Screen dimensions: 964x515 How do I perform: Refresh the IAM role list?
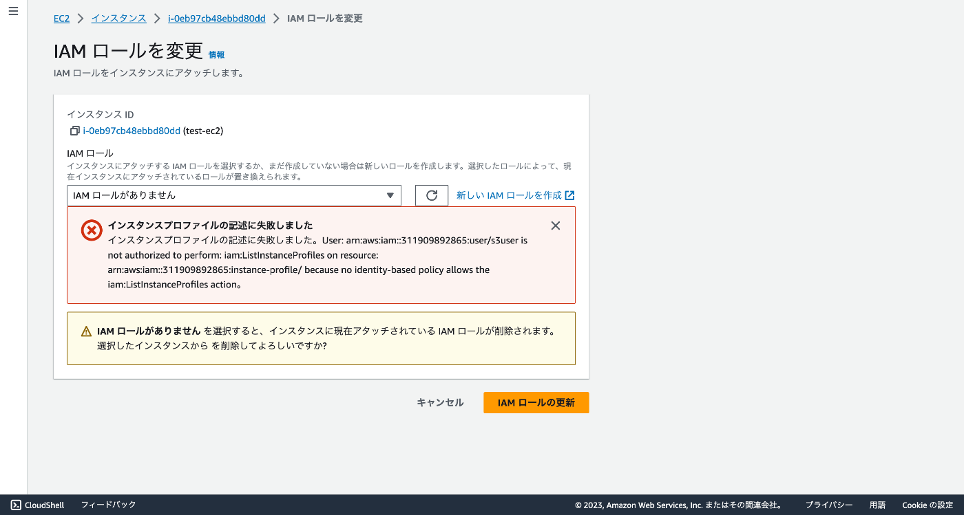(432, 195)
